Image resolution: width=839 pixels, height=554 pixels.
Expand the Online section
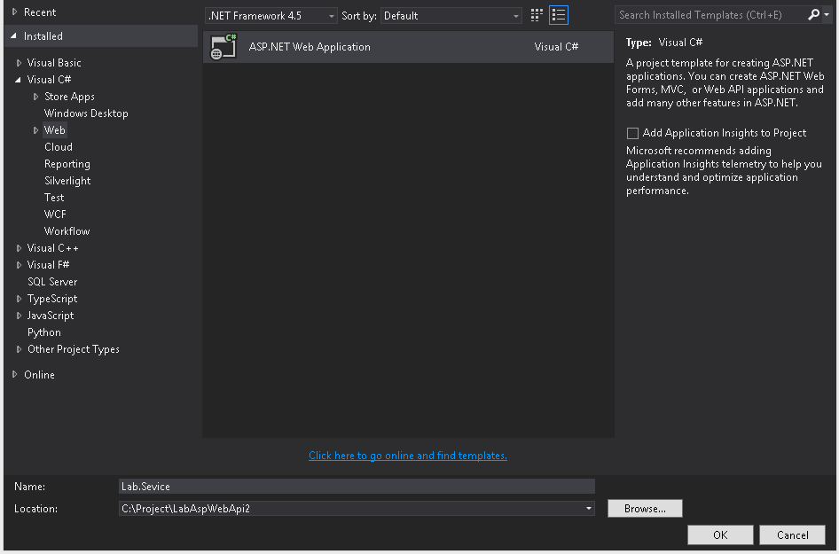[14, 374]
